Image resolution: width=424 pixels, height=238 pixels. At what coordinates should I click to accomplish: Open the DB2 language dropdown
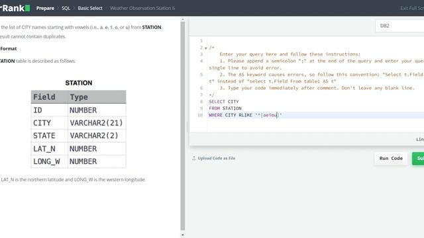click(x=399, y=26)
